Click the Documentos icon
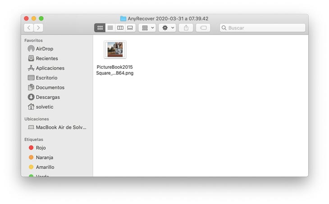 (31, 87)
